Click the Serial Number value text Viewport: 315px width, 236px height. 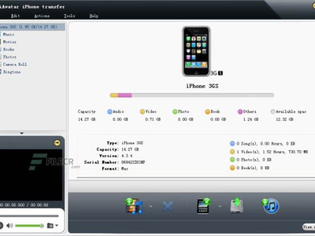click(x=133, y=162)
